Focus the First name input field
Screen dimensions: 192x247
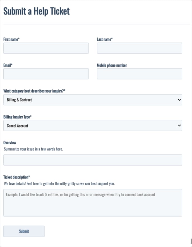46,48
